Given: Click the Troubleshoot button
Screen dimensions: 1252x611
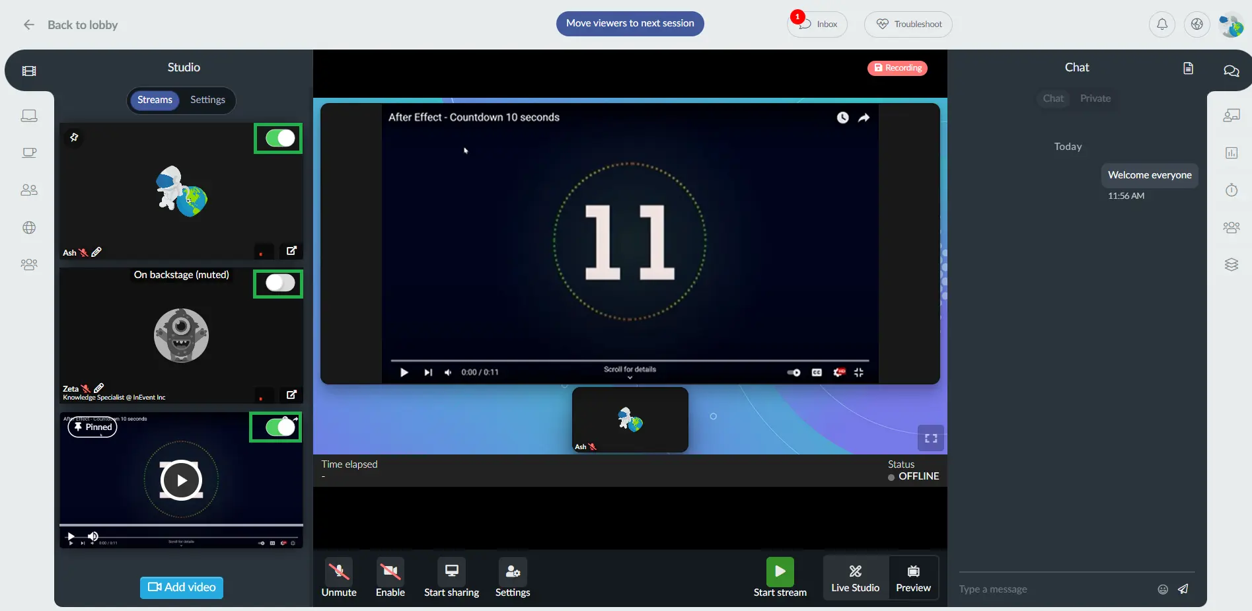Looking at the screenshot, I should click(908, 24).
